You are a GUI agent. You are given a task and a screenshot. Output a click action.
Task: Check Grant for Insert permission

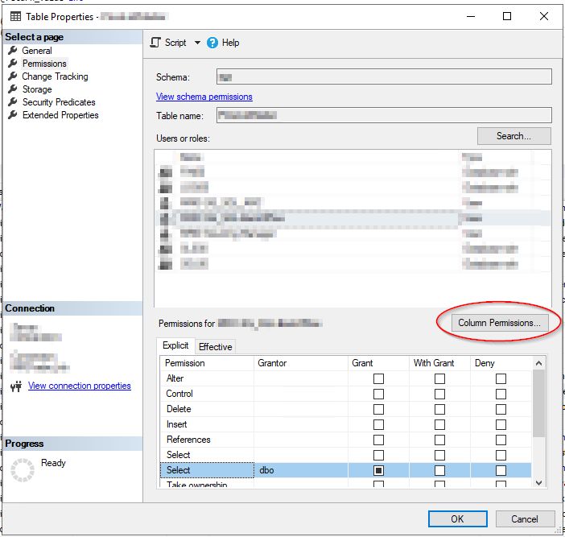pos(378,424)
